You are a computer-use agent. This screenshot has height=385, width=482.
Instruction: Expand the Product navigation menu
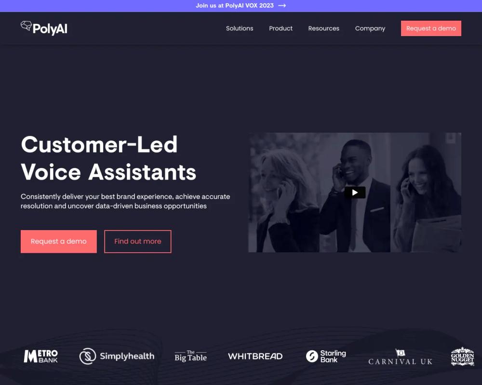[x=281, y=28]
